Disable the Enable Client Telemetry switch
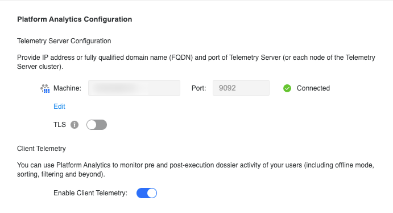The height and width of the screenshot is (213, 393). [147, 193]
